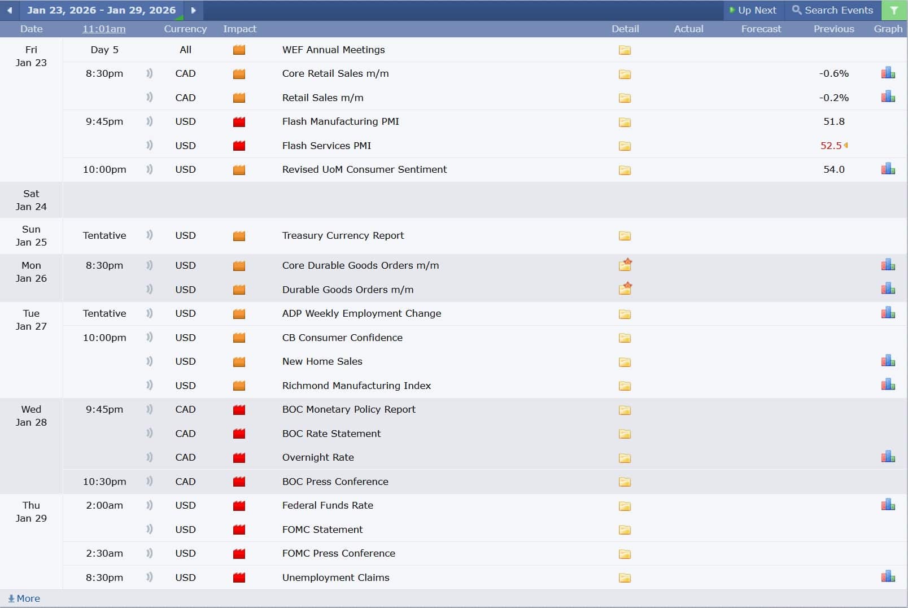Enable alert for Overnight Rate event
The height and width of the screenshot is (608, 908).
pyautogui.click(x=150, y=457)
